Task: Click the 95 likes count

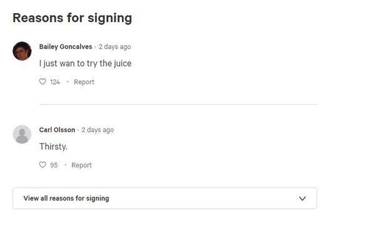Action: [x=54, y=165]
